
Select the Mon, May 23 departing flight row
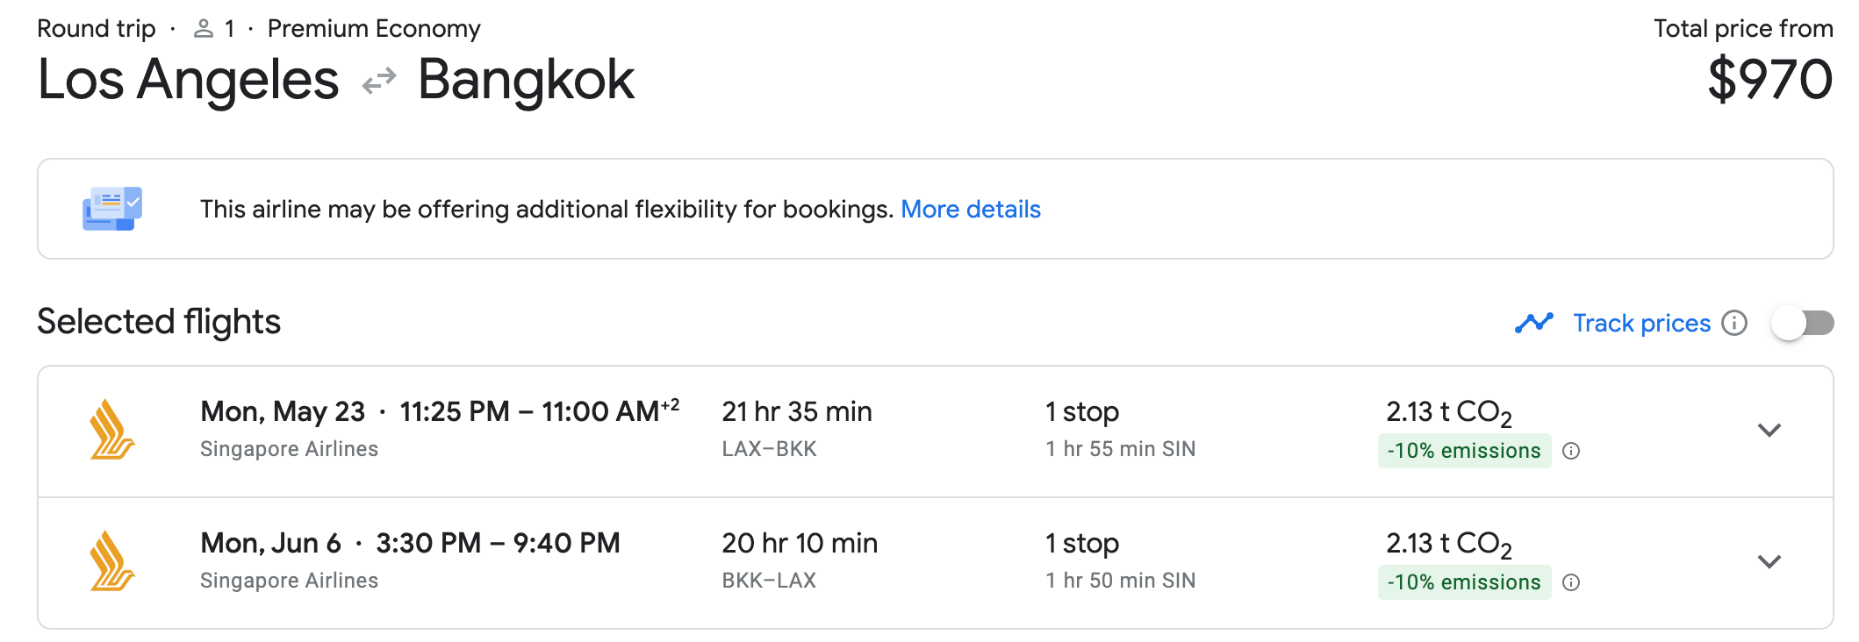point(935,432)
